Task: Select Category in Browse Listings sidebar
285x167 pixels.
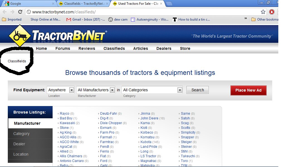Action: pyautogui.click(x=21, y=134)
